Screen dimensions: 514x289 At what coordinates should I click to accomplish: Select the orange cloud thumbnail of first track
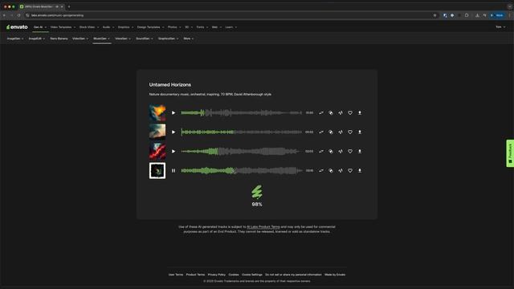pos(157,112)
